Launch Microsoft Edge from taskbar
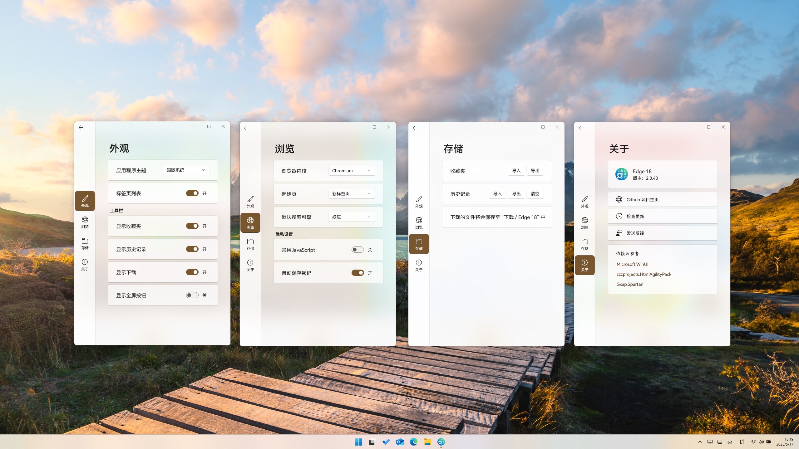The image size is (799, 449). [413, 442]
